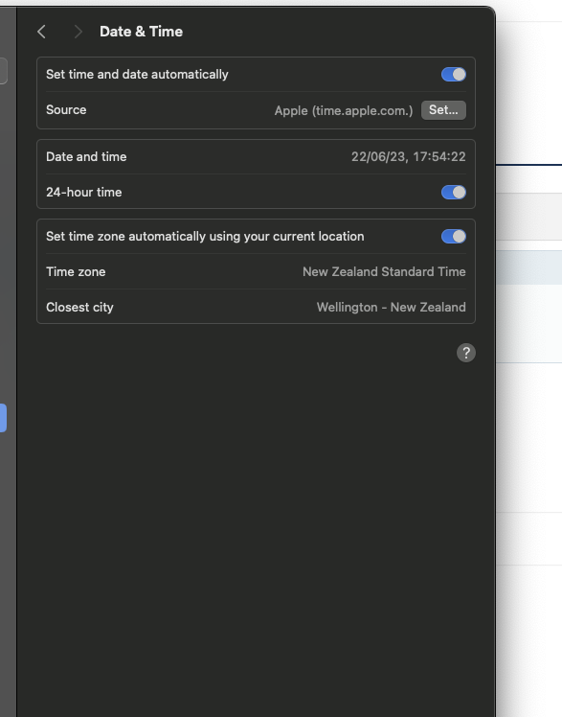Screen dimensions: 562x717
Task: Click the Closest city label
Action: coord(79,308)
